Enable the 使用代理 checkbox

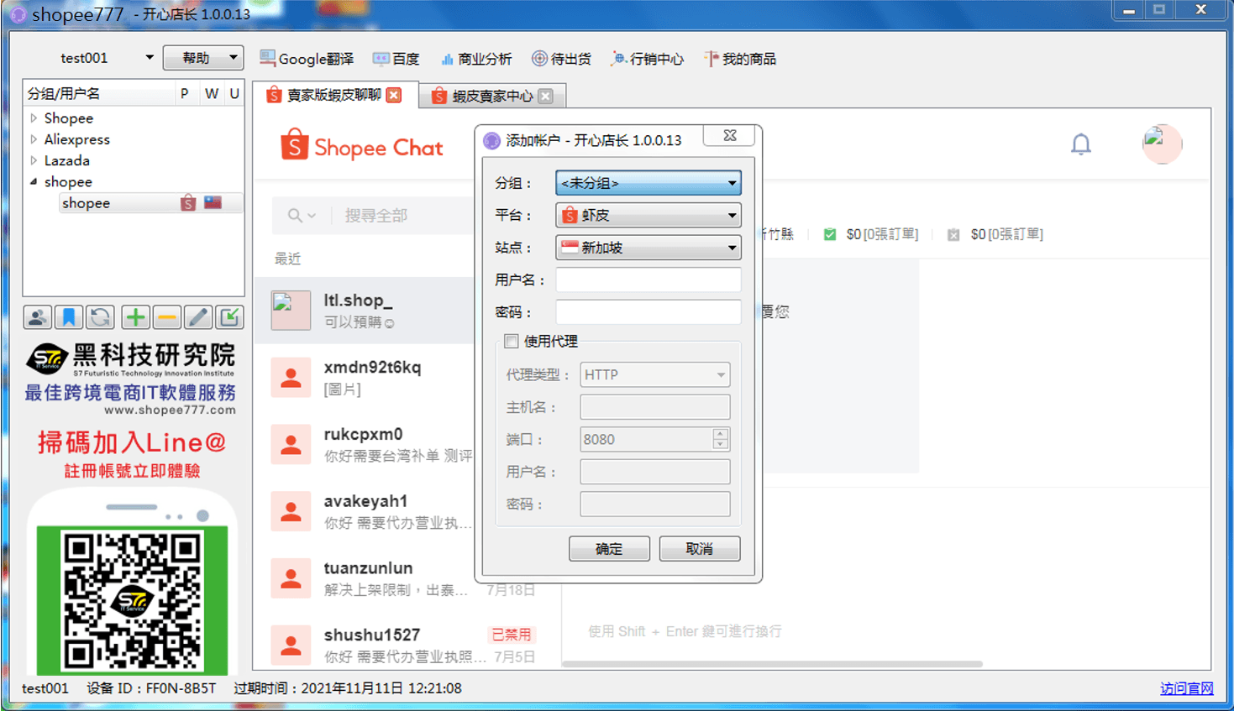(x=511, y=341)
